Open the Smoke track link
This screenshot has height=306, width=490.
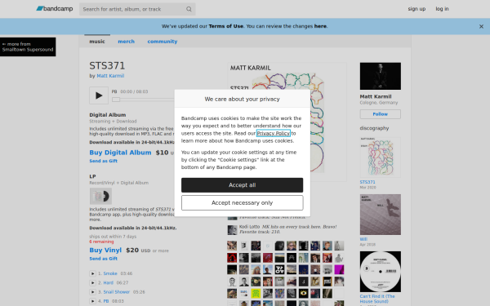110,273
